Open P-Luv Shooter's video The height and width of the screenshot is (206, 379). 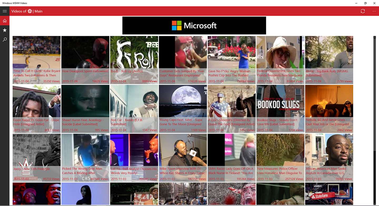(x=232, y=109)
